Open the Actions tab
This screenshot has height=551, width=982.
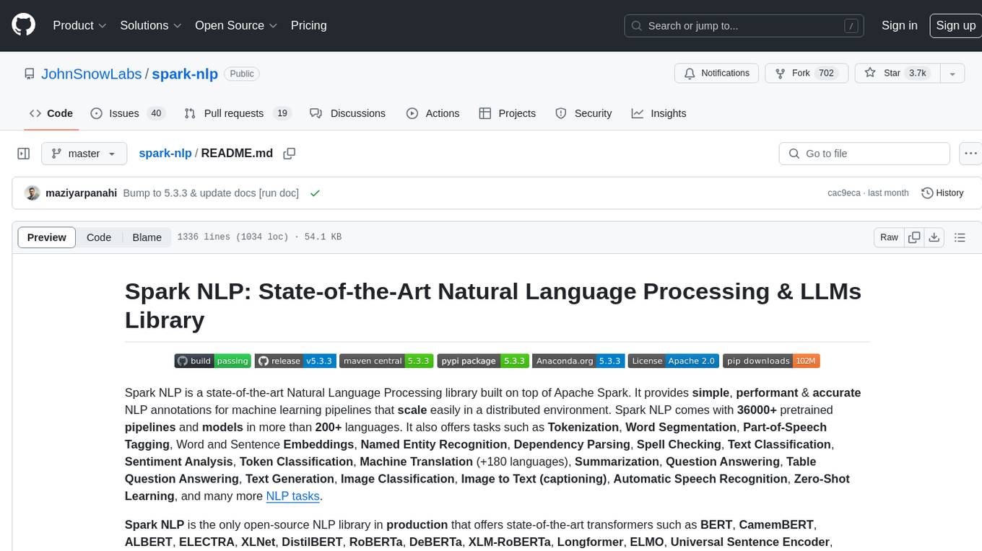pyautogui.click(x=433, y=113)
